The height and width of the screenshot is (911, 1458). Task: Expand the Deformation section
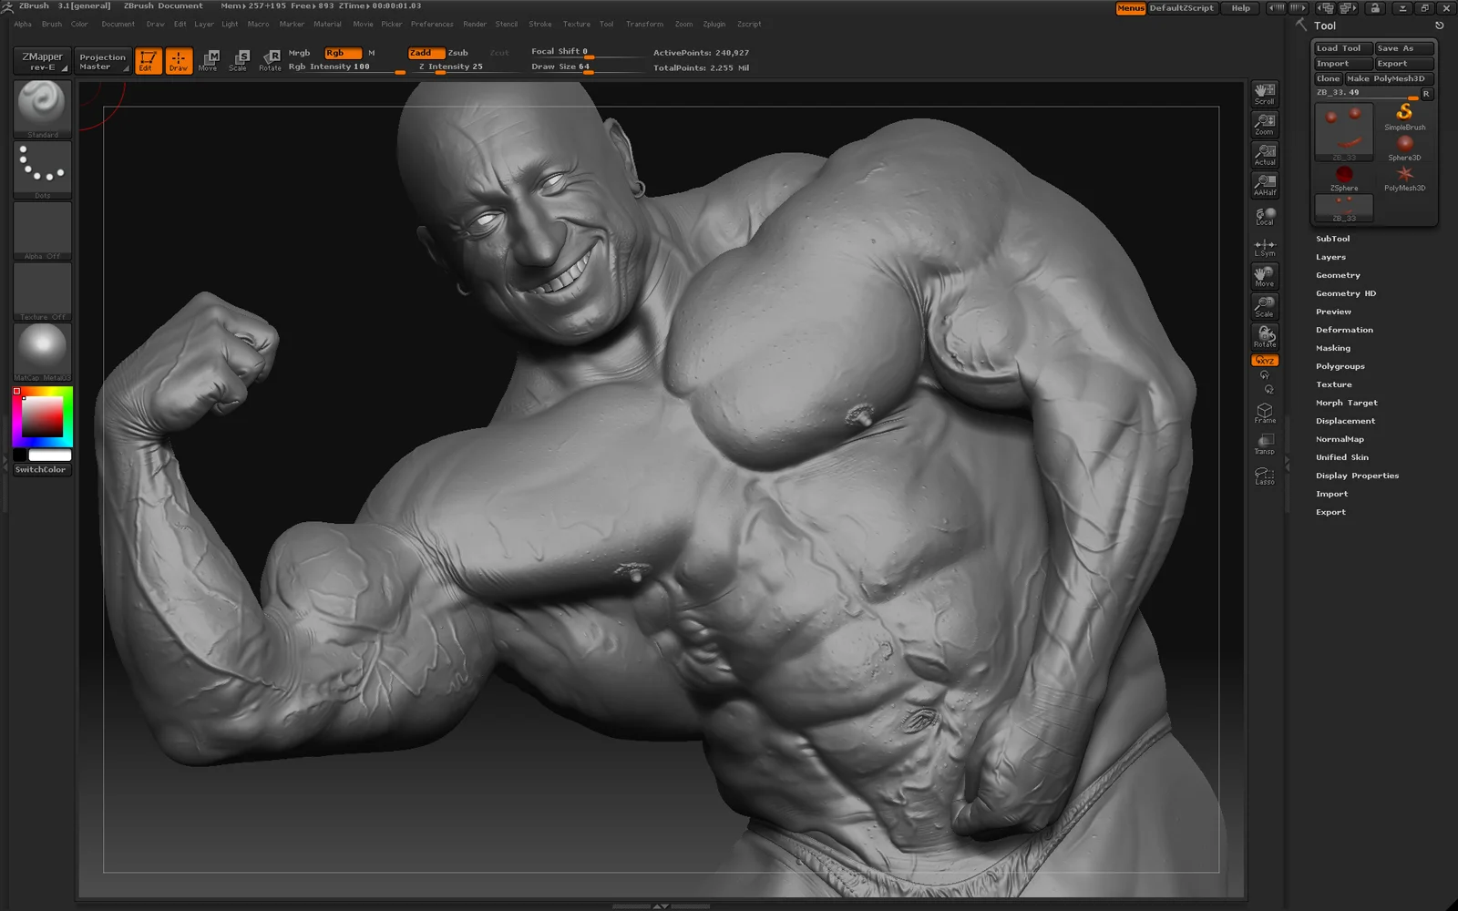[1344, 330]
